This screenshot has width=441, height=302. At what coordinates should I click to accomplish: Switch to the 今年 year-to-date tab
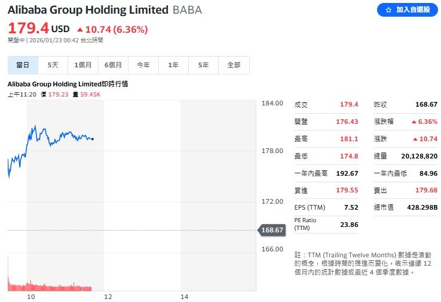click(143, 65)
